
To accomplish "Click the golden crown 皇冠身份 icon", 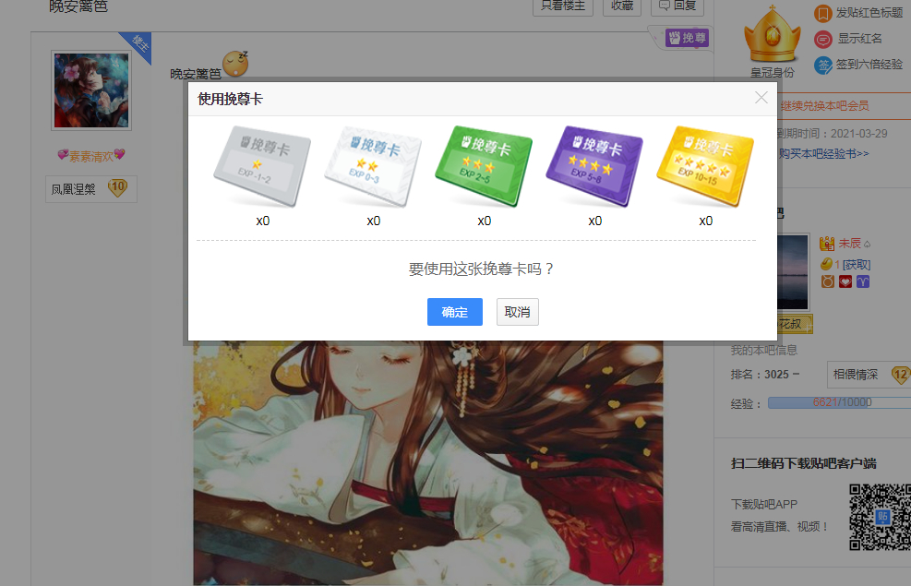I will pyautogui.click(x=773, y=35).
